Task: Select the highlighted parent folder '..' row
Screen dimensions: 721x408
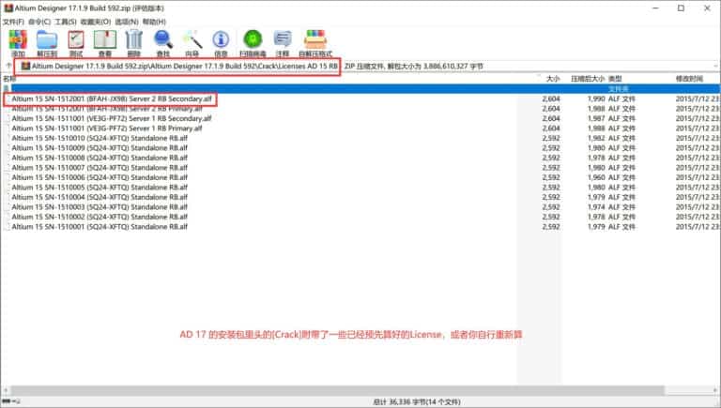Action: 360,89
